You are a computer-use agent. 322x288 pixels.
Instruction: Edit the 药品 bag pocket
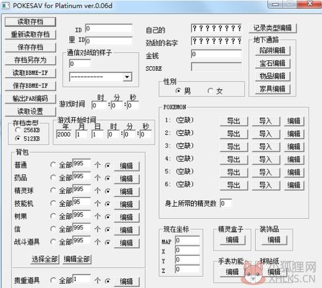coord(126,179)
